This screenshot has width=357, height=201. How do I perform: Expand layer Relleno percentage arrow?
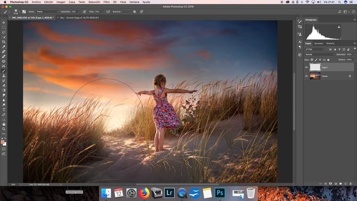pyautogui.click(x=354, y=60)
